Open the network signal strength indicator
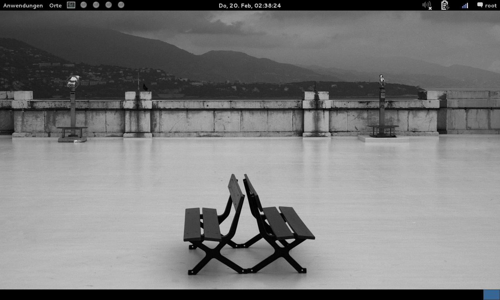Viewport: 500px width, 300px height. pos(465,5)
